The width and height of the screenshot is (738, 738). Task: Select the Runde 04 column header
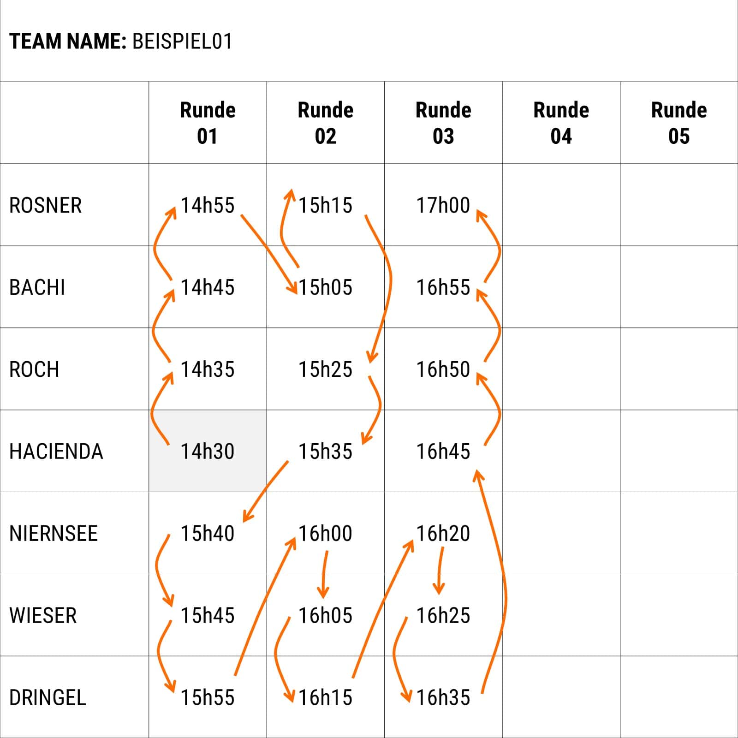tap(561, 123)
